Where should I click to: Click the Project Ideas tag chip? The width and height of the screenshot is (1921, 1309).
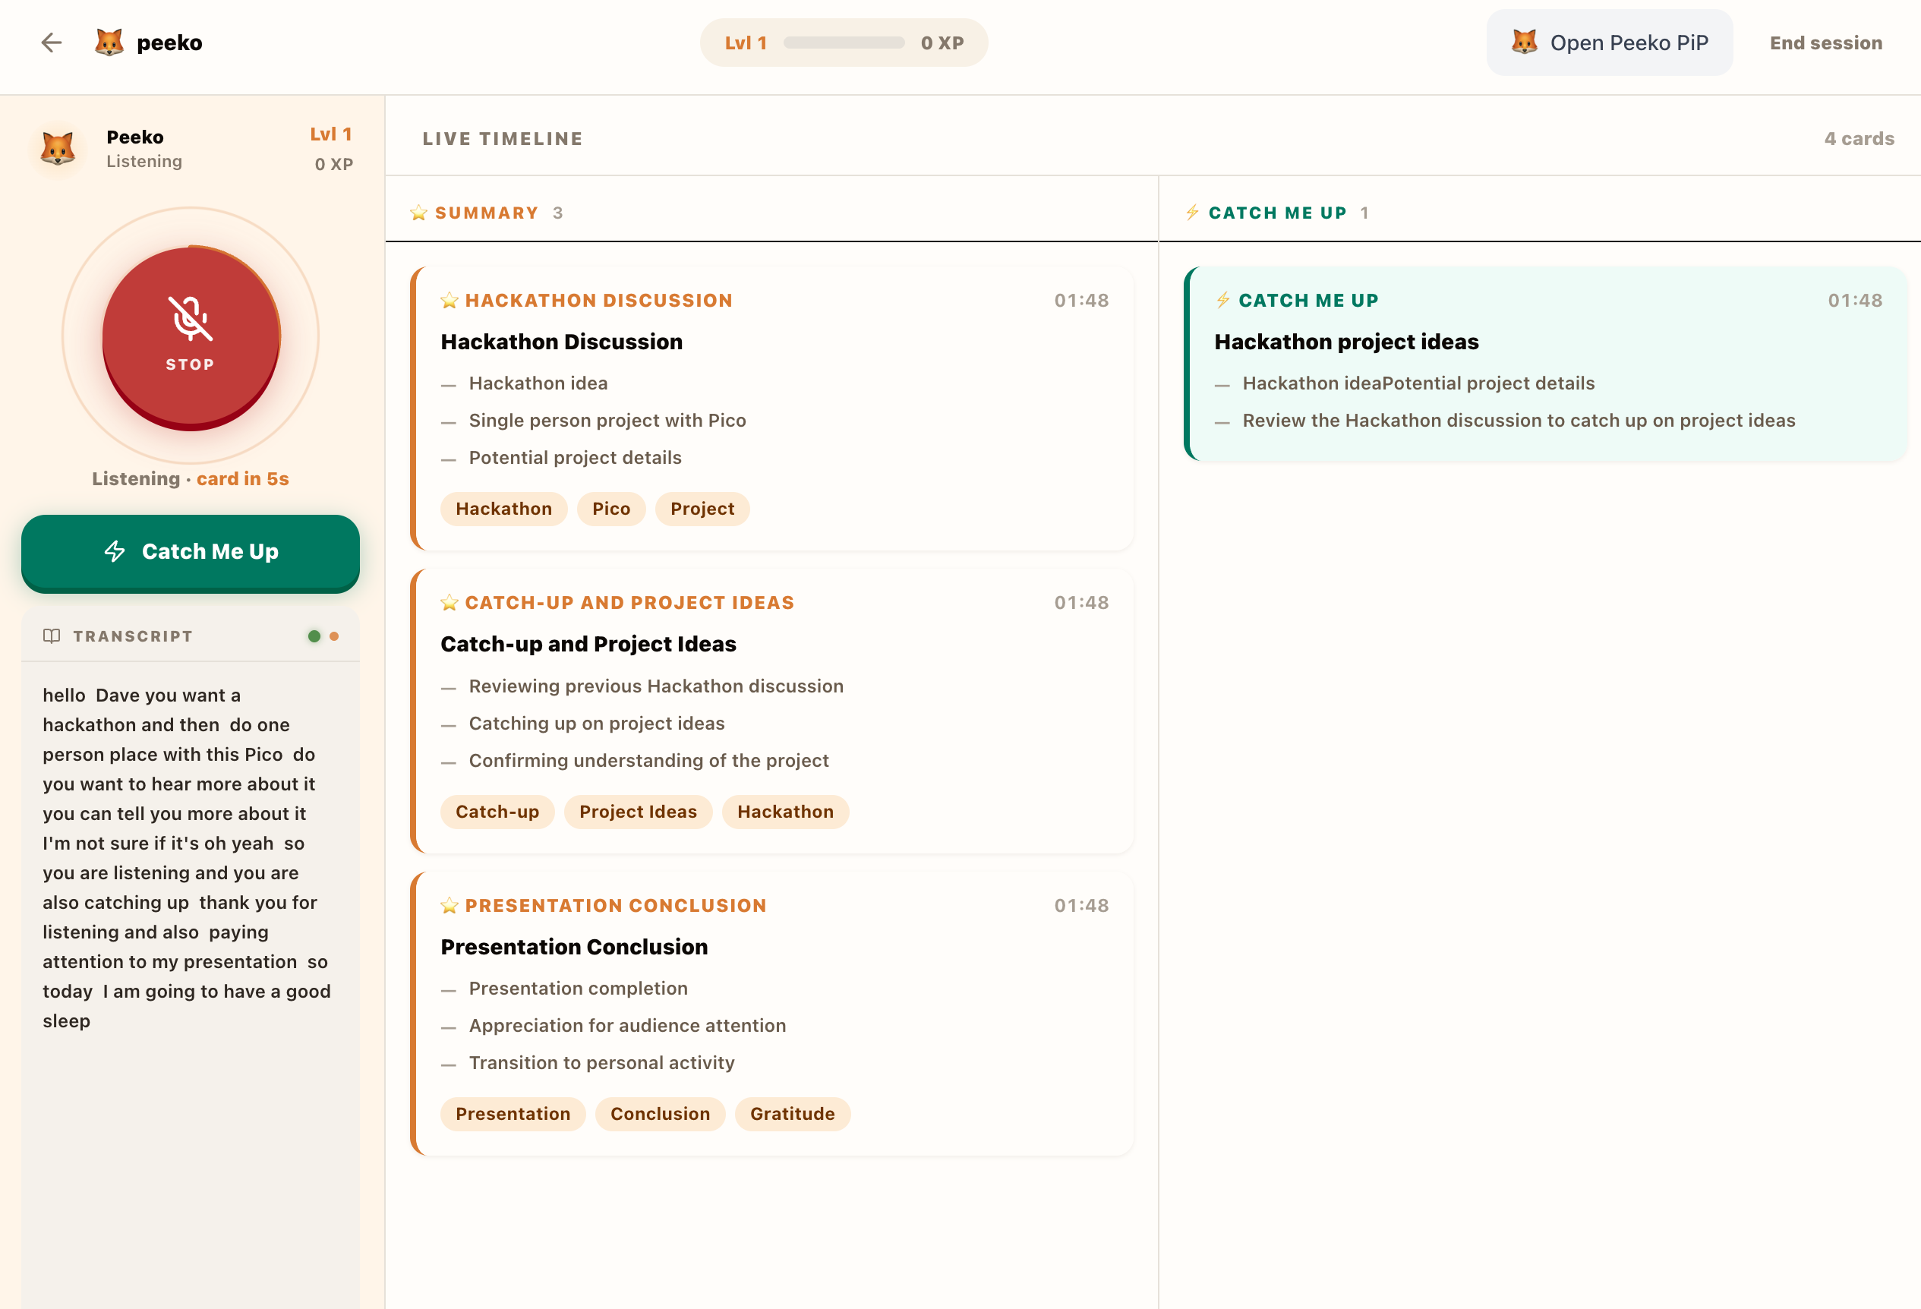click(x=637, y=812)
